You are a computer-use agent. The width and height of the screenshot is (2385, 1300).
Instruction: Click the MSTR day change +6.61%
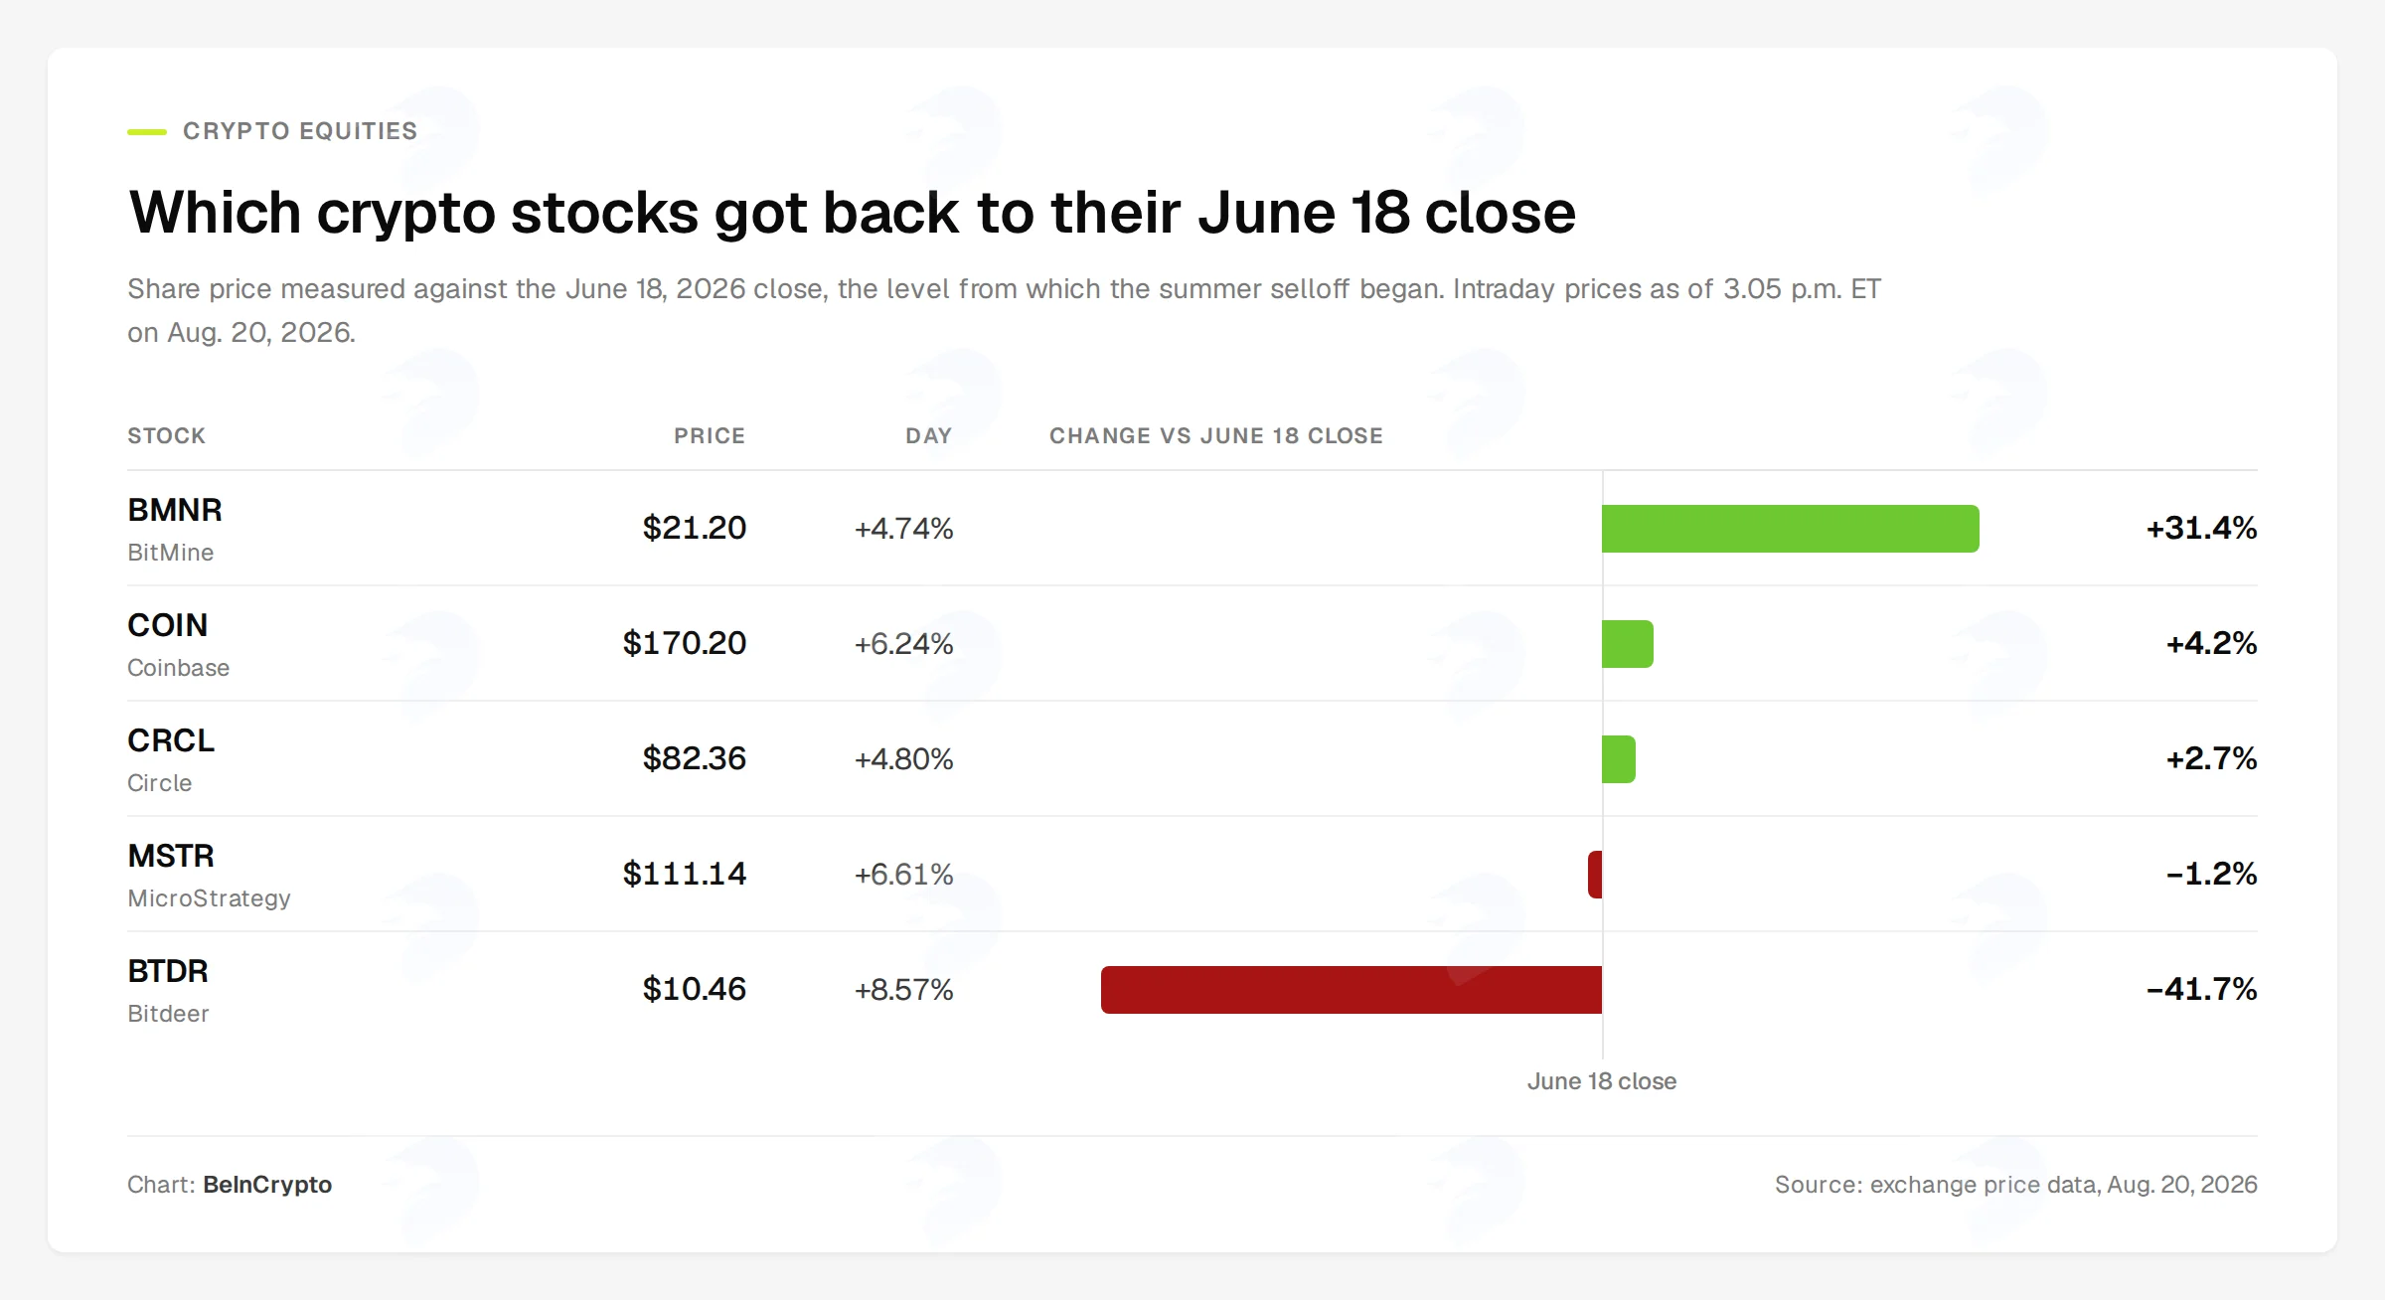click(903, 875)
